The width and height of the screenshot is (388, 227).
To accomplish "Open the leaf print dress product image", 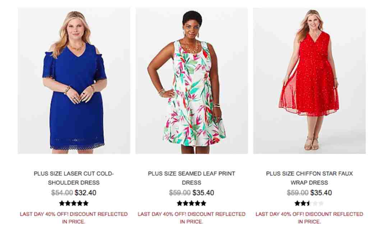I will 191,81.
